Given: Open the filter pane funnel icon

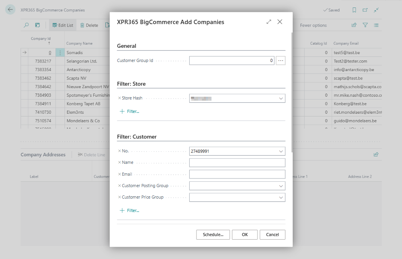Looking at the screenshot, I should [x=365, y=25].
